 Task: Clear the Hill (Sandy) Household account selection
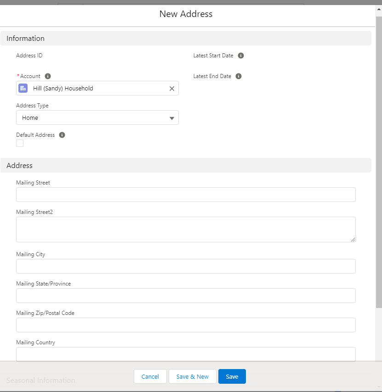click(x=171, y=88)
